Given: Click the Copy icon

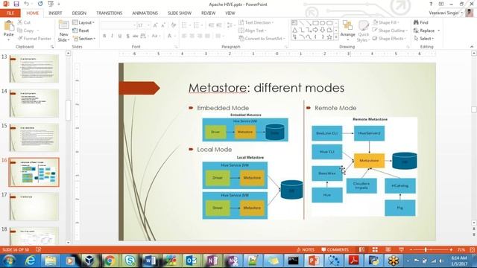Looking at the screenshot, I should (20, 31).
